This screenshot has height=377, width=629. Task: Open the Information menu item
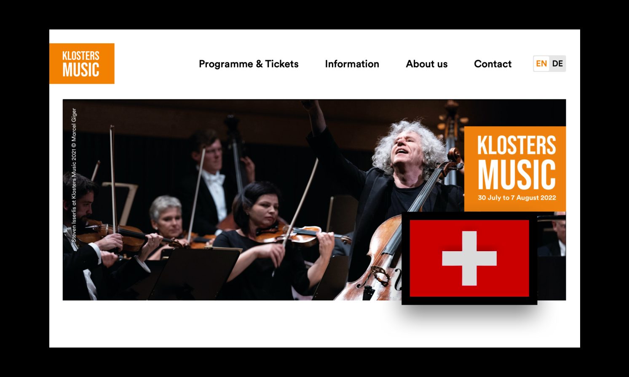(352, 64)
